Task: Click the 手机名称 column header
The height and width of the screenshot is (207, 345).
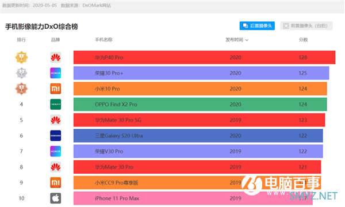Action: 103,40
